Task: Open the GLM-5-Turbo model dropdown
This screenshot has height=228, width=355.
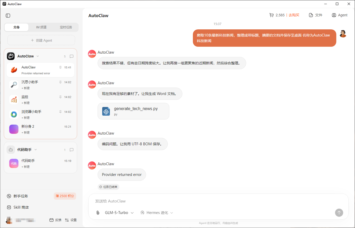Action: [119, 213]
